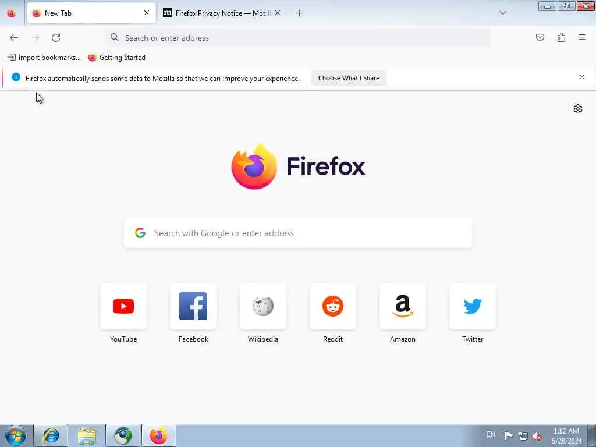Open the Reddit shortcut tile
Viewport: 596px width, 447px height.
point(333,306)
